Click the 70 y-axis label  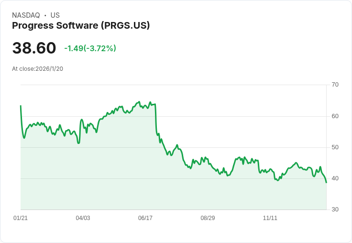[x=335, y=85]
